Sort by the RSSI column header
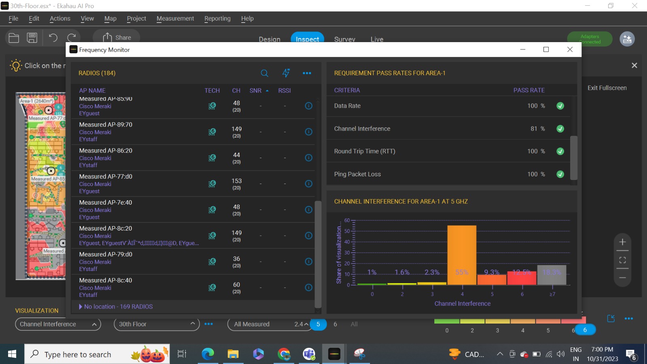The height and width of the screenshot is (364, 647). pos(284,91)
